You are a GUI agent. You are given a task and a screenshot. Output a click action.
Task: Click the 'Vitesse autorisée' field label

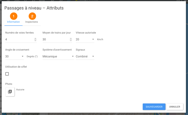pyautogui.click(x=86, y=33)
